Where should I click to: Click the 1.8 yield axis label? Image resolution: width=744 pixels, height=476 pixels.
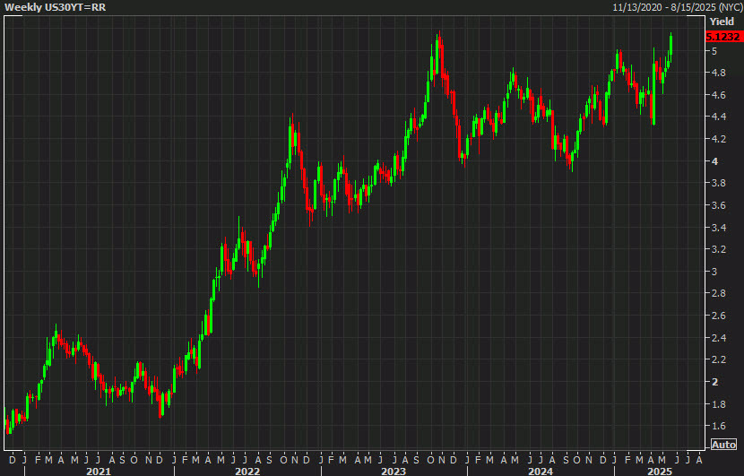(718, 404)
